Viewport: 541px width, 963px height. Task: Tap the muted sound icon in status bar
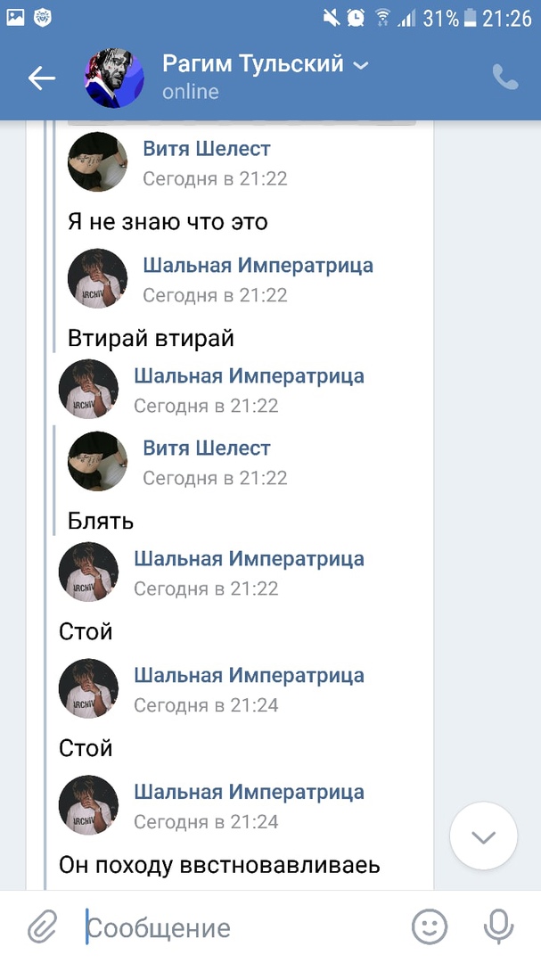[332, 17]
